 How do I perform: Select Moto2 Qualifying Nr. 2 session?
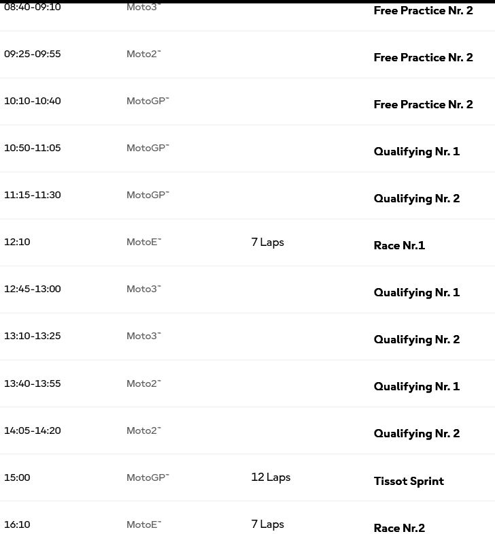417,433
